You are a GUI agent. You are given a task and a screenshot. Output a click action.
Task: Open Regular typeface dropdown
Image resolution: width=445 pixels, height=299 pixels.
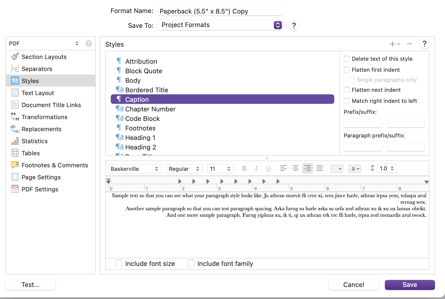(184, 169)
